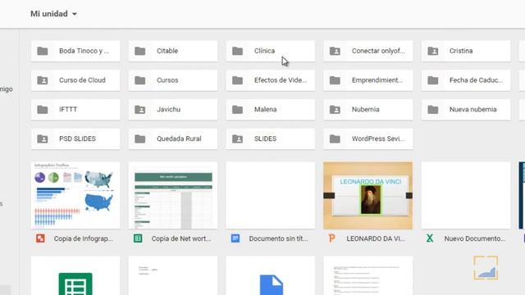Select the shared folder icon for Conectar onlyof...

335,51
